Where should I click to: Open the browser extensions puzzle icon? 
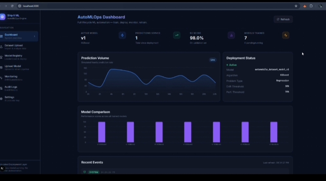[311, 6]
